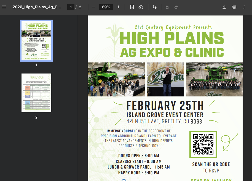Click the 2026_High_Plains_Ag_E... file title
This screenshot has height=181, width=252.
click(x=37, y=7)
